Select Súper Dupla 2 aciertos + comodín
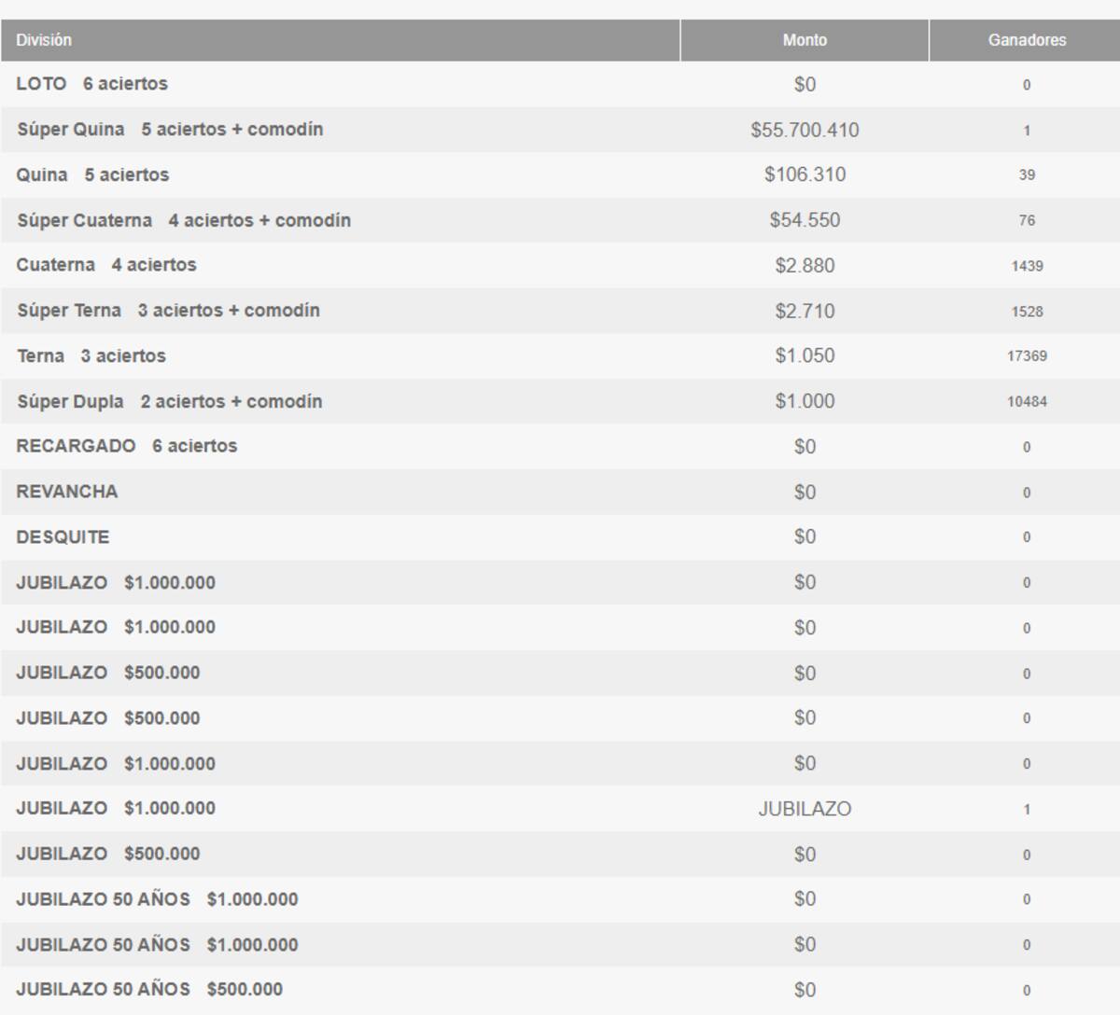Image resolution: width=1120 pixels, height=1015 pixels. [169, 401]
